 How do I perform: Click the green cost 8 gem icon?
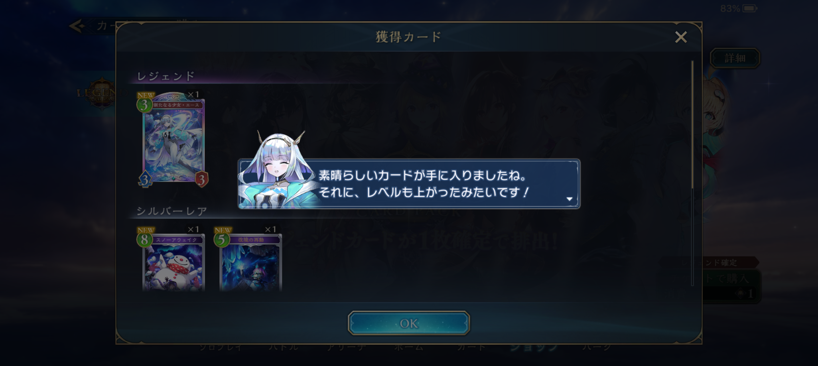pyautogui.click(x=144, y=240)
